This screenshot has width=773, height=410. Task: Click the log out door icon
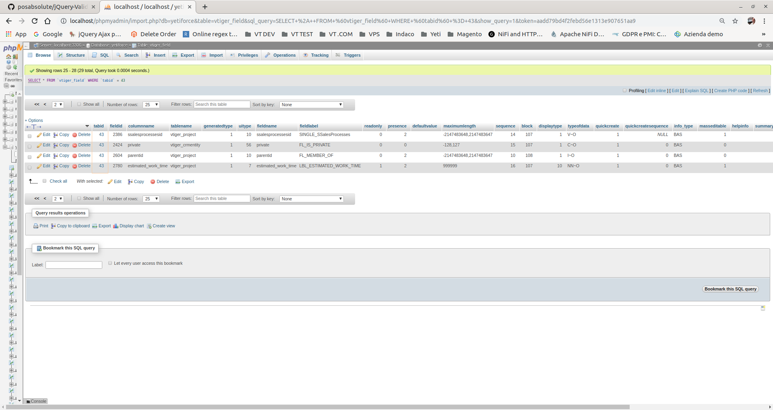pyautogui.click(x=15, y=57)
